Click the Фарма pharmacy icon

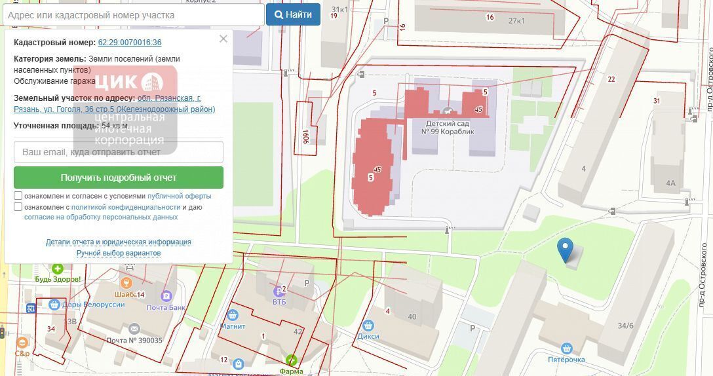[x=291, y=360]
